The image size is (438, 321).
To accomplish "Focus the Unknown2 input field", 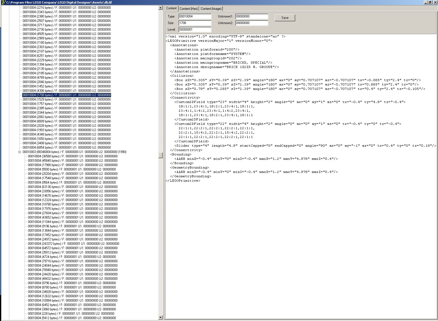I will coord(252,23).
